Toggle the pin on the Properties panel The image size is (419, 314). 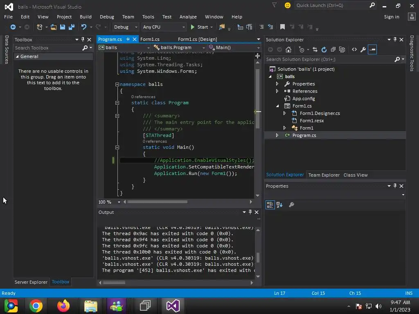coord(395,186)
